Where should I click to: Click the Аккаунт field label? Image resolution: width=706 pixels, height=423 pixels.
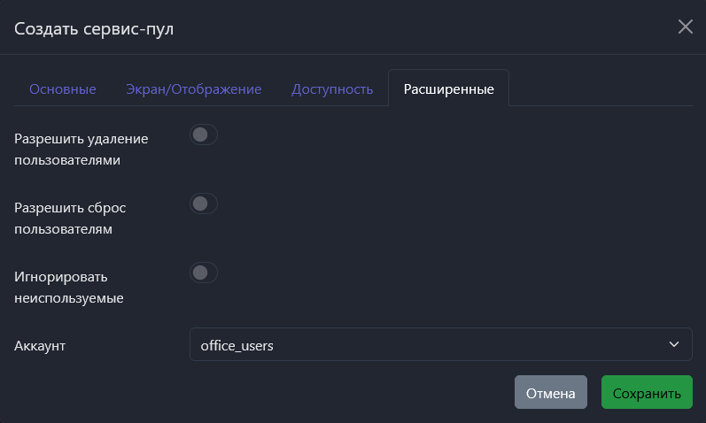click(41, 345)
